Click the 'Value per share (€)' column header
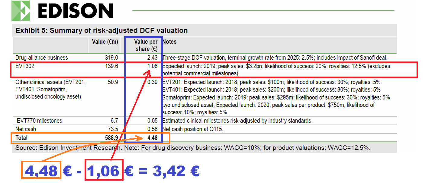Screen dimensions: 425x183 click(146, 45)
